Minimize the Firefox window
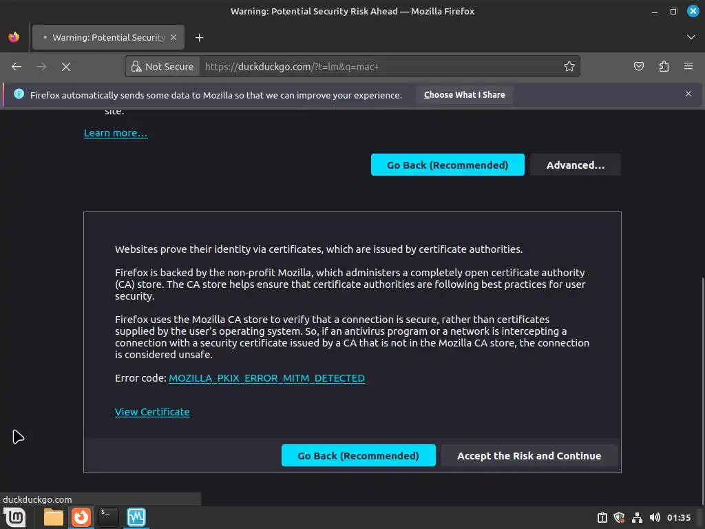The height and width of the screenshot is (529, 705). pyautogui.click(x=654, y=12)
